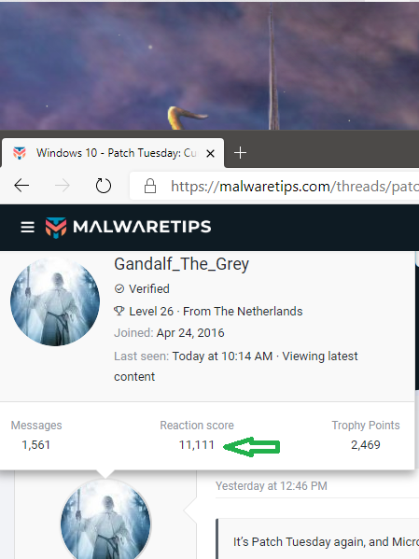The image size is (419, 559).
Task: Click the malwaretips.com address bar
Action: tap(274, 186)
